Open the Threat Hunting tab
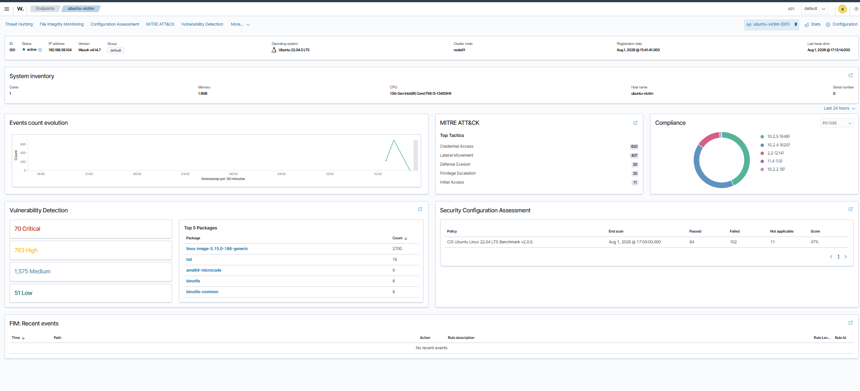This screenshot has height=391, width=860. coord(19,24)
